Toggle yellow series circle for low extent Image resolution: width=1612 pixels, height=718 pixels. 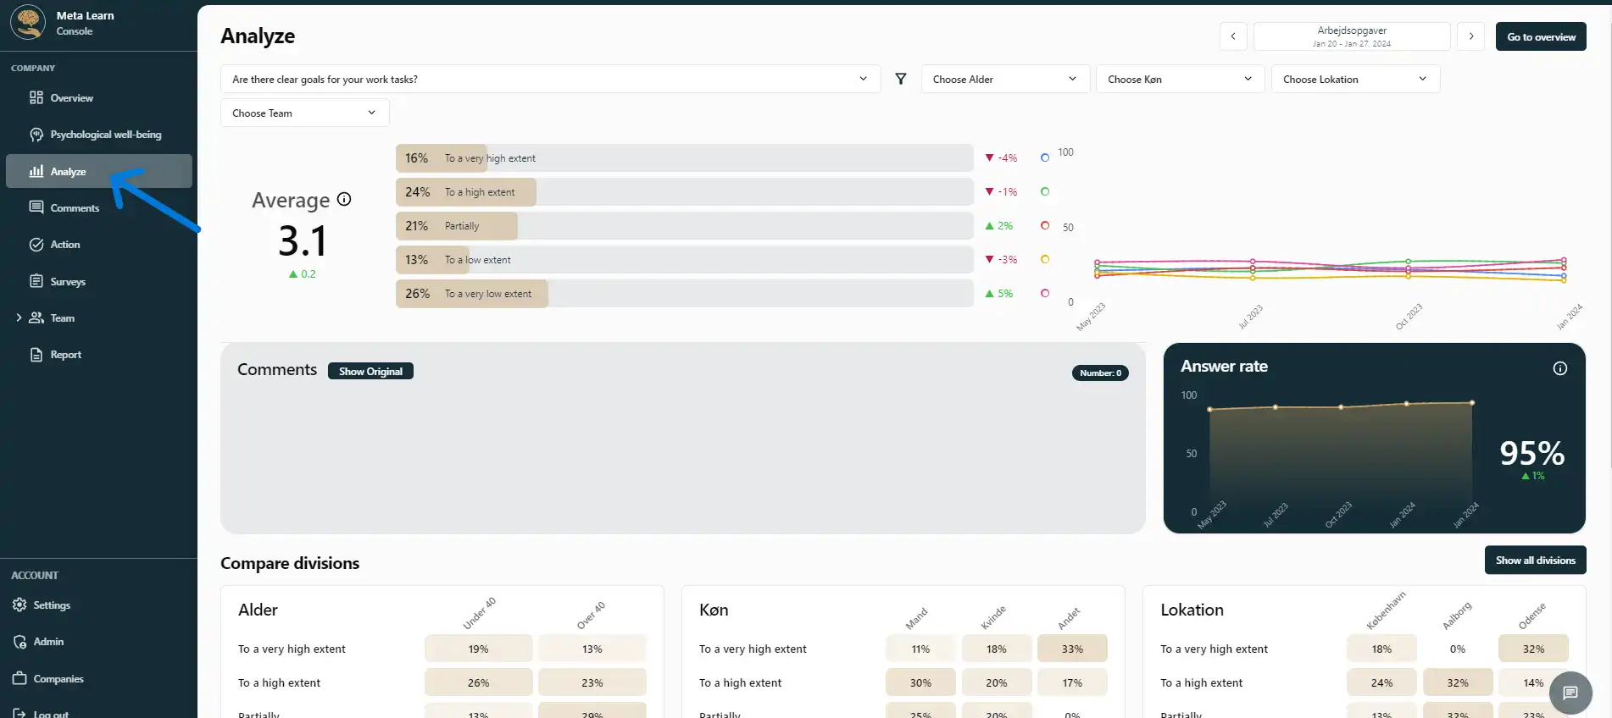click(x=1045, y=259)
